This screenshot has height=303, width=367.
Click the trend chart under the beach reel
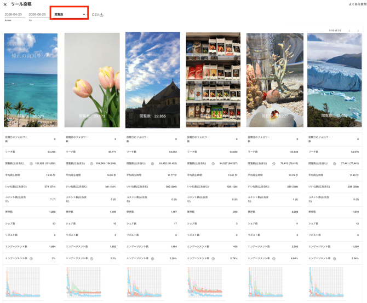(22, 282)
